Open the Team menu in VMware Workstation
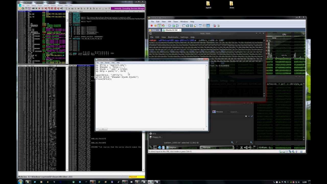This screenshot has height=184, width=327. [176, 22]
